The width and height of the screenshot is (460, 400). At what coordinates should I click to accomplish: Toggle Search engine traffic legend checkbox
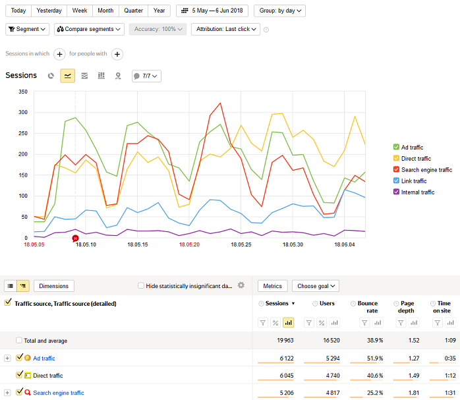click(x=396, y=169)
